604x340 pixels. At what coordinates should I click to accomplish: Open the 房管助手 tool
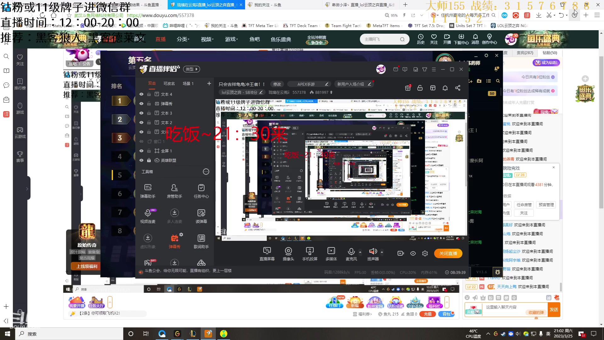tap(174, 191)
